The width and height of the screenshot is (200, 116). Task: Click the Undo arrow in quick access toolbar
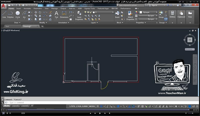(x=26, y=5)
